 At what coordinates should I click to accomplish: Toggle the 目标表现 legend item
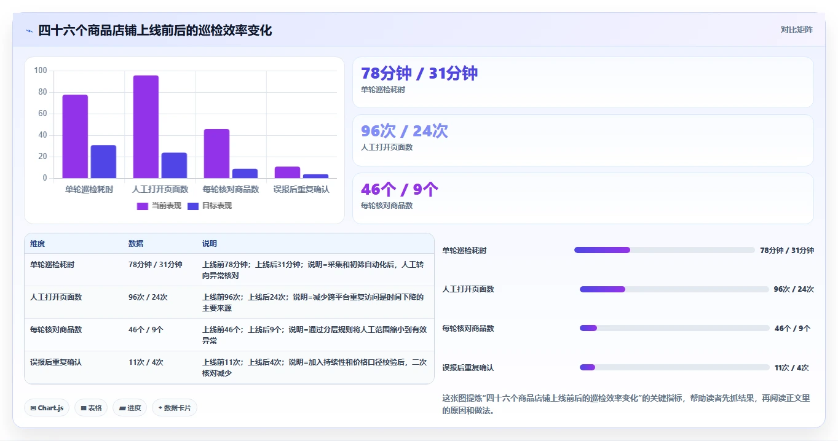click(210, 206)
